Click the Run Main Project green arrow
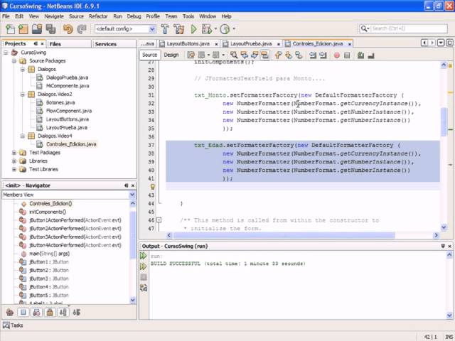This screenshot has height=341, width=455. point(194,29)
